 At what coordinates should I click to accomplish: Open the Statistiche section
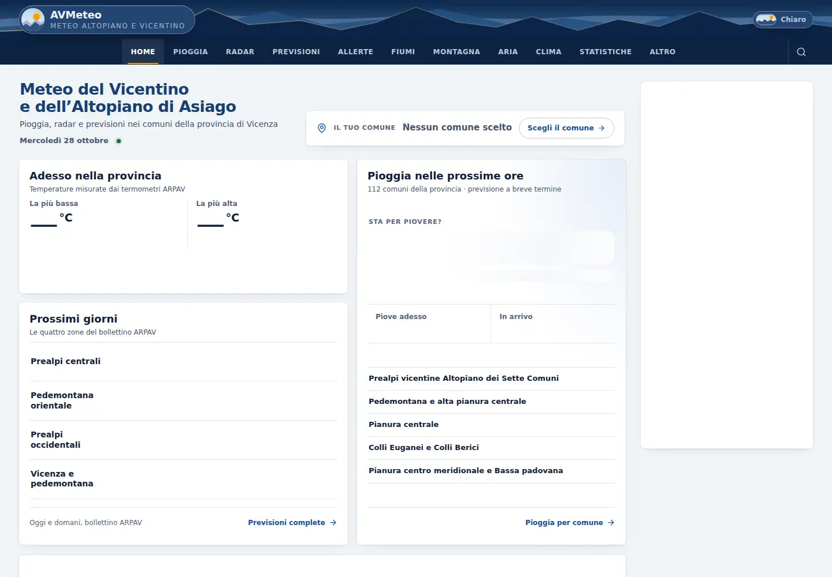(x=606, y=52)
